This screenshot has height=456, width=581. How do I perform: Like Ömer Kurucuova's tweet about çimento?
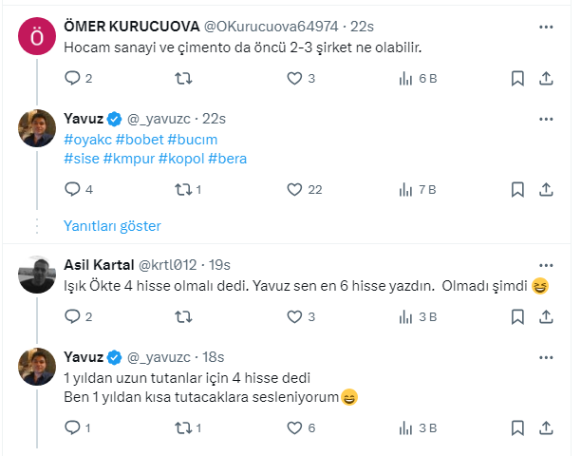coord(293,79)
